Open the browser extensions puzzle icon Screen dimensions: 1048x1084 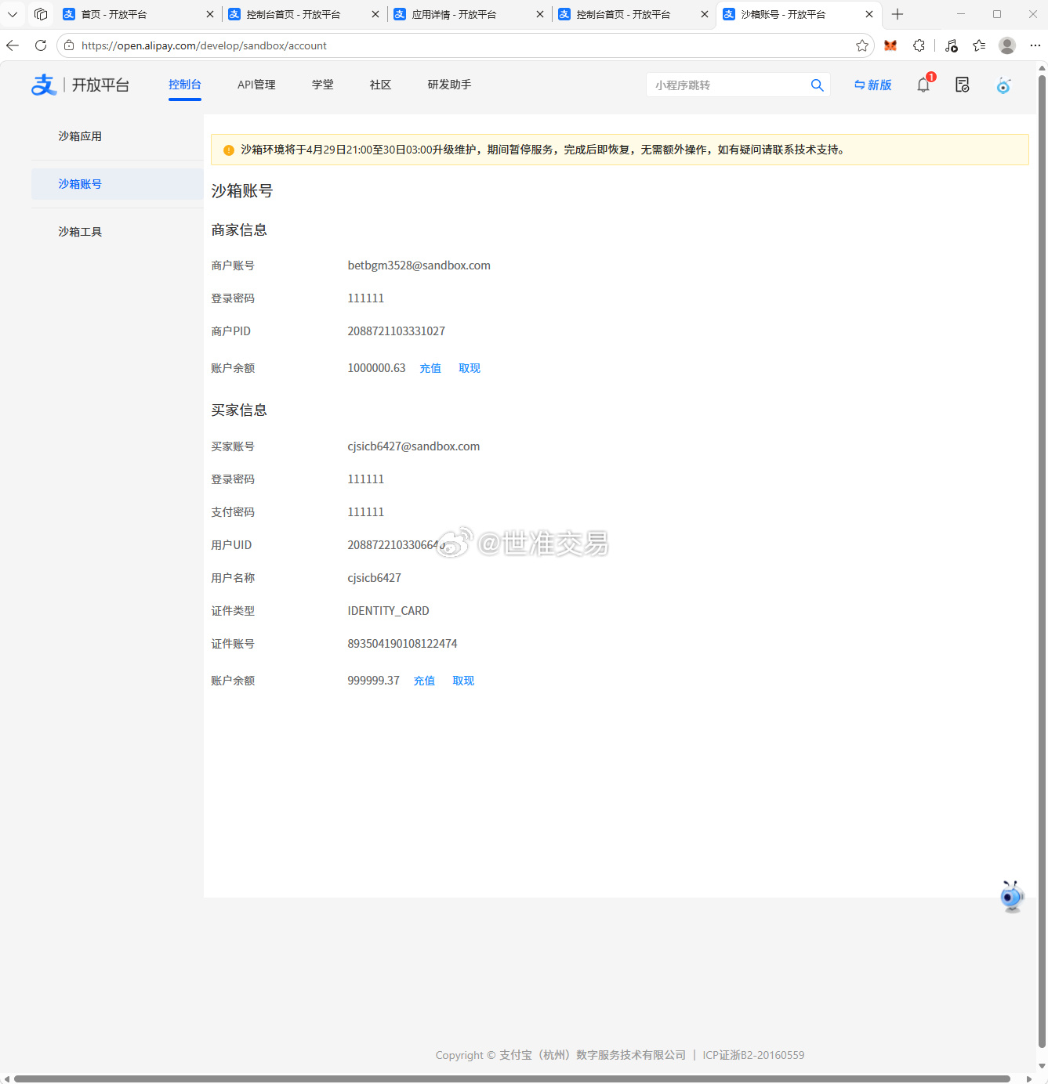919,45
